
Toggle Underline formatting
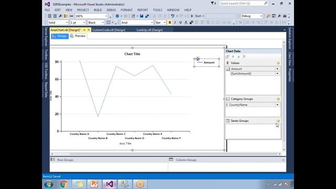[181, 23]
